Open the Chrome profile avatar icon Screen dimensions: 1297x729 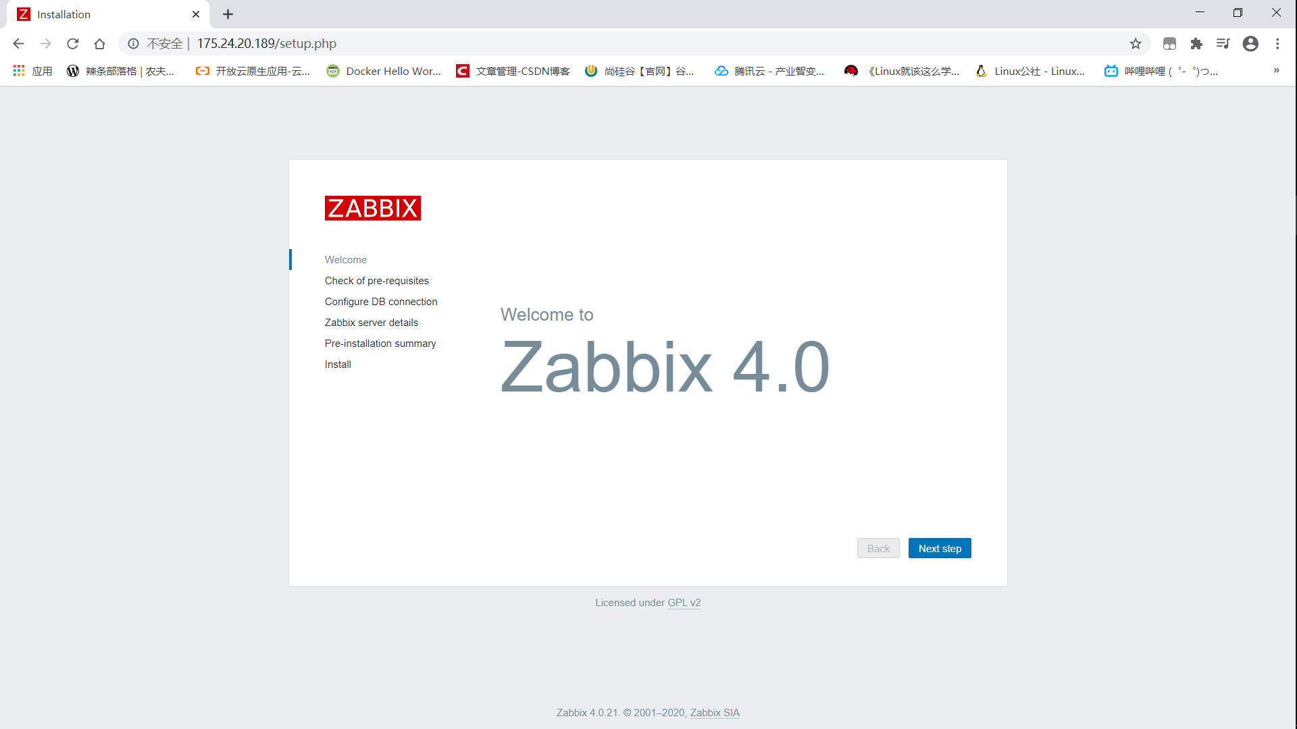pos(1250,44)
